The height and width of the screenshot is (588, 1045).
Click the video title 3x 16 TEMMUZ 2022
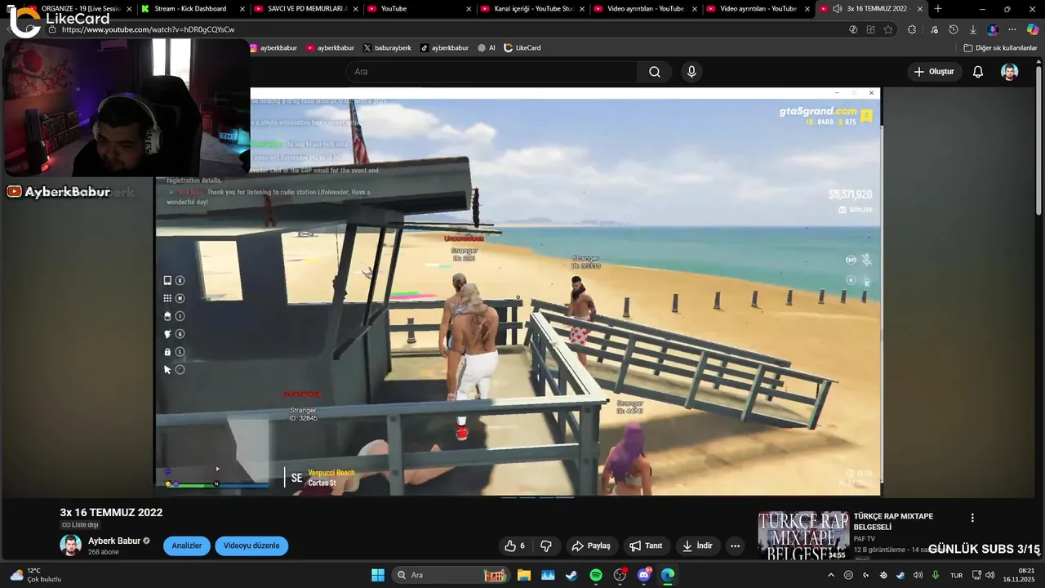[x=111, y=513]
